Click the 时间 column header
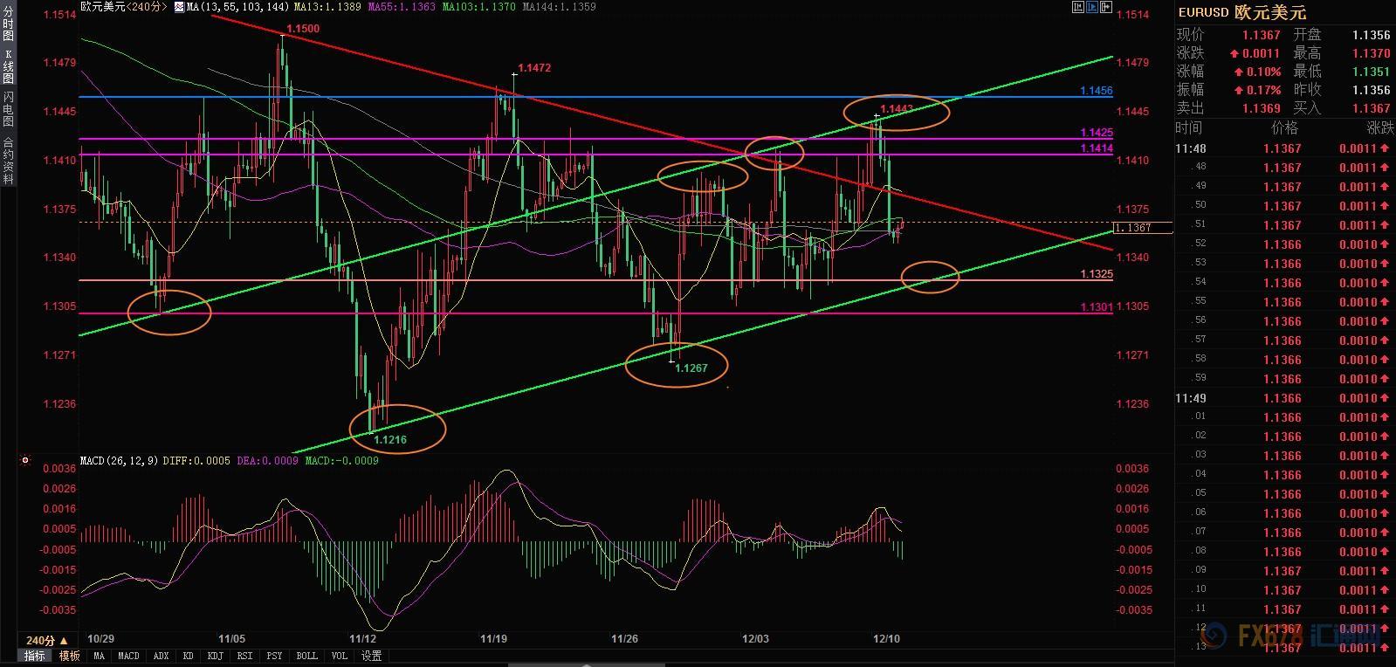 tap(1188, 127)
